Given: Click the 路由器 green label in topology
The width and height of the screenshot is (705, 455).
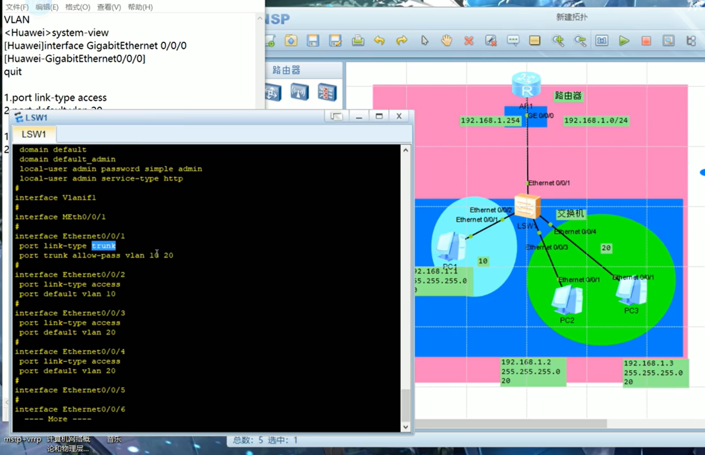Looking at the screenshot, I should point(568,96).
